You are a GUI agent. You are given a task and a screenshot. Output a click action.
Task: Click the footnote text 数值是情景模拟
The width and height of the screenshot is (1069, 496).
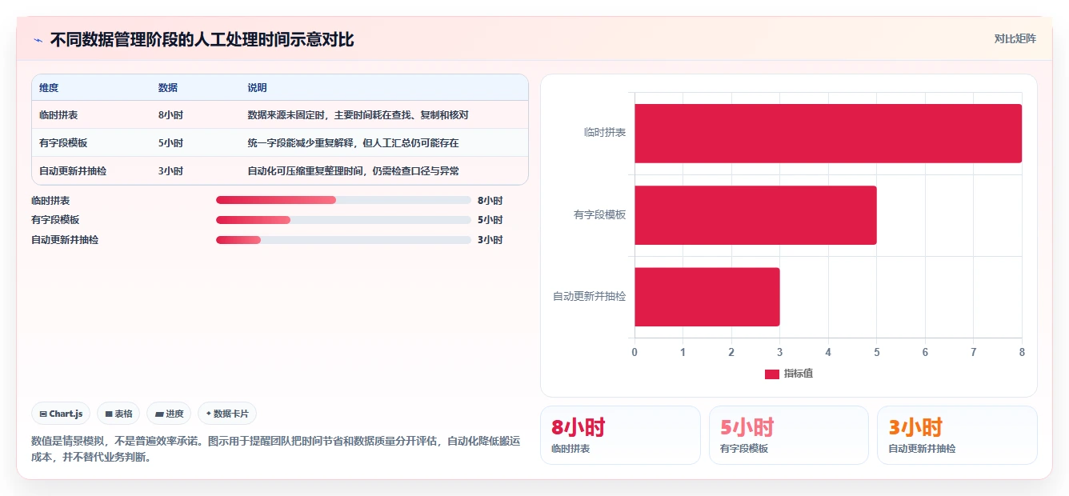click(x=275, y=449)
